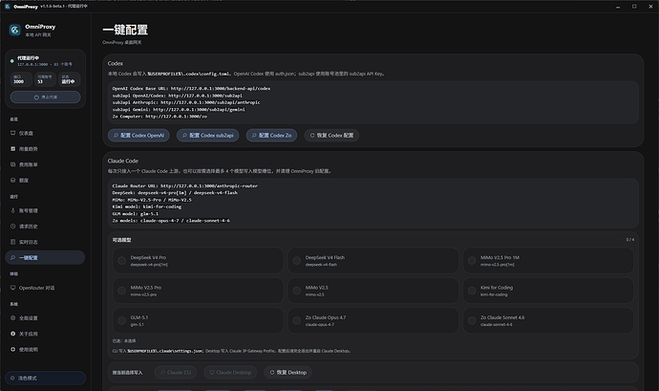Image resolution: width=659 pixels, height=391 pixels.
Task: Click the 可用账号 53 stat cell
Action: pos(45,79)
